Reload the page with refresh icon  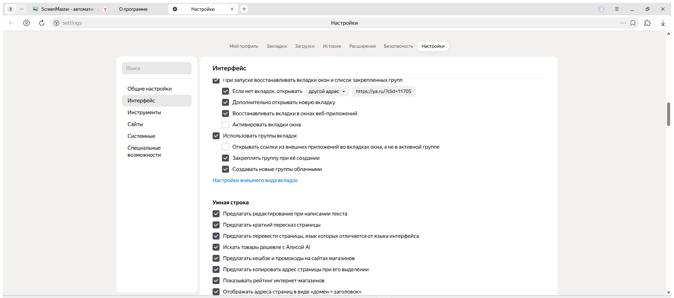click(x=42, y=23)
